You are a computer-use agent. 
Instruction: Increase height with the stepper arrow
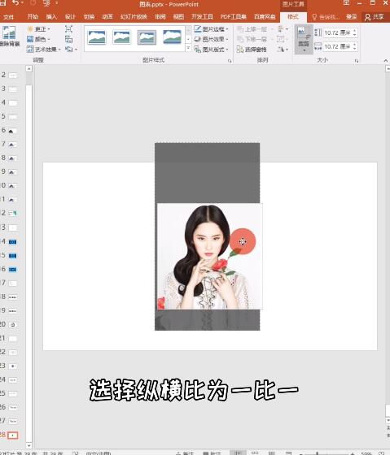[x=354, y=31]
